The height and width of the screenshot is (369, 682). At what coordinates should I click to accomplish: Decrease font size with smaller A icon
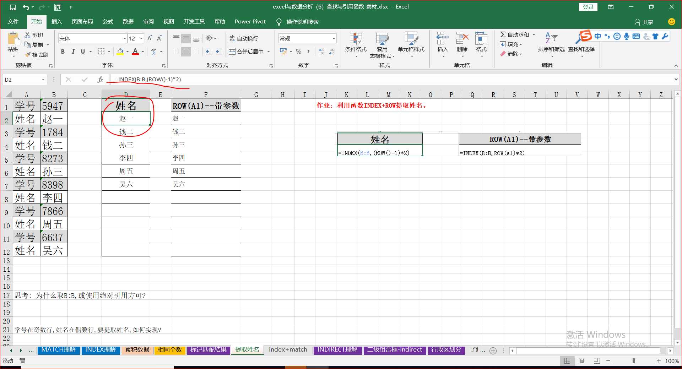pos(159,38)
